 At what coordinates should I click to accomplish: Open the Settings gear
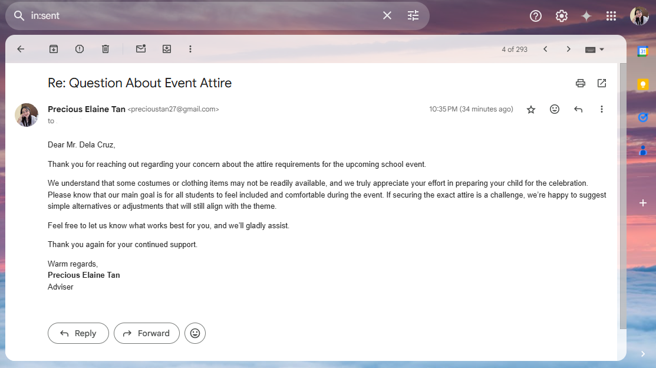tap(562, 16)
